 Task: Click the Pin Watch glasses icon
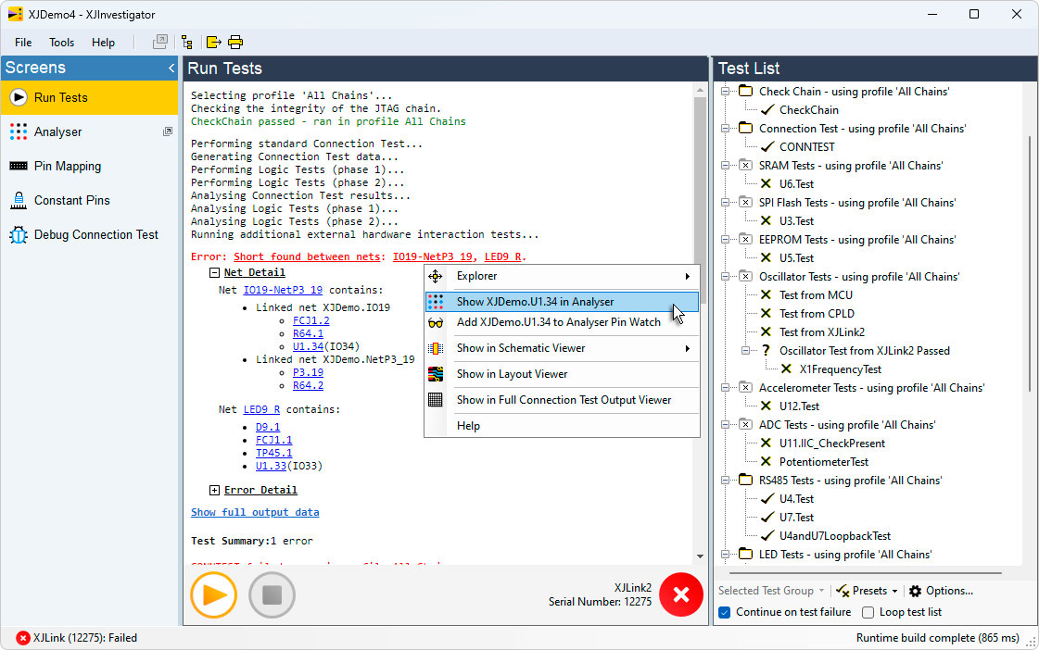point(436,323)
